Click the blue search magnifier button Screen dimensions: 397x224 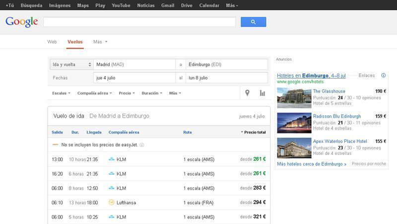253,22
